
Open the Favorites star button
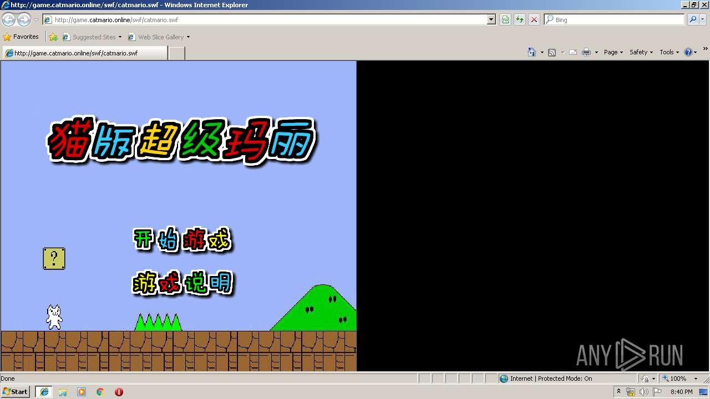tap(21, 37)
